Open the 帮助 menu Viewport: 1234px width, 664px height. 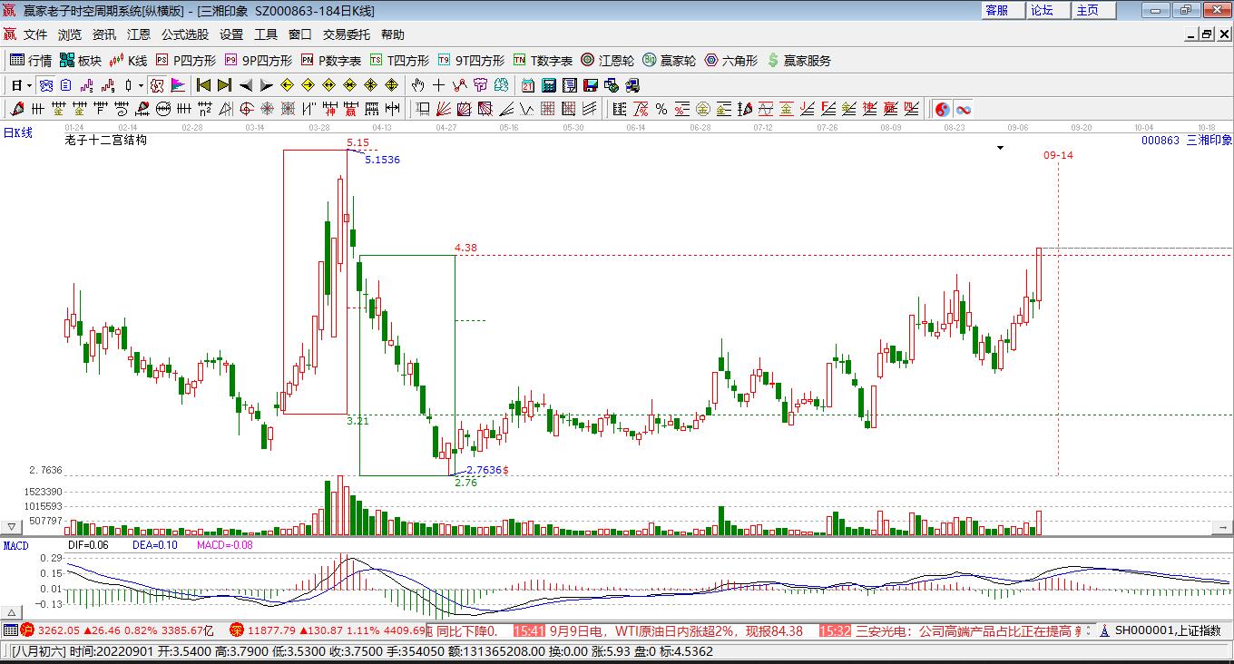click(393, 34)
